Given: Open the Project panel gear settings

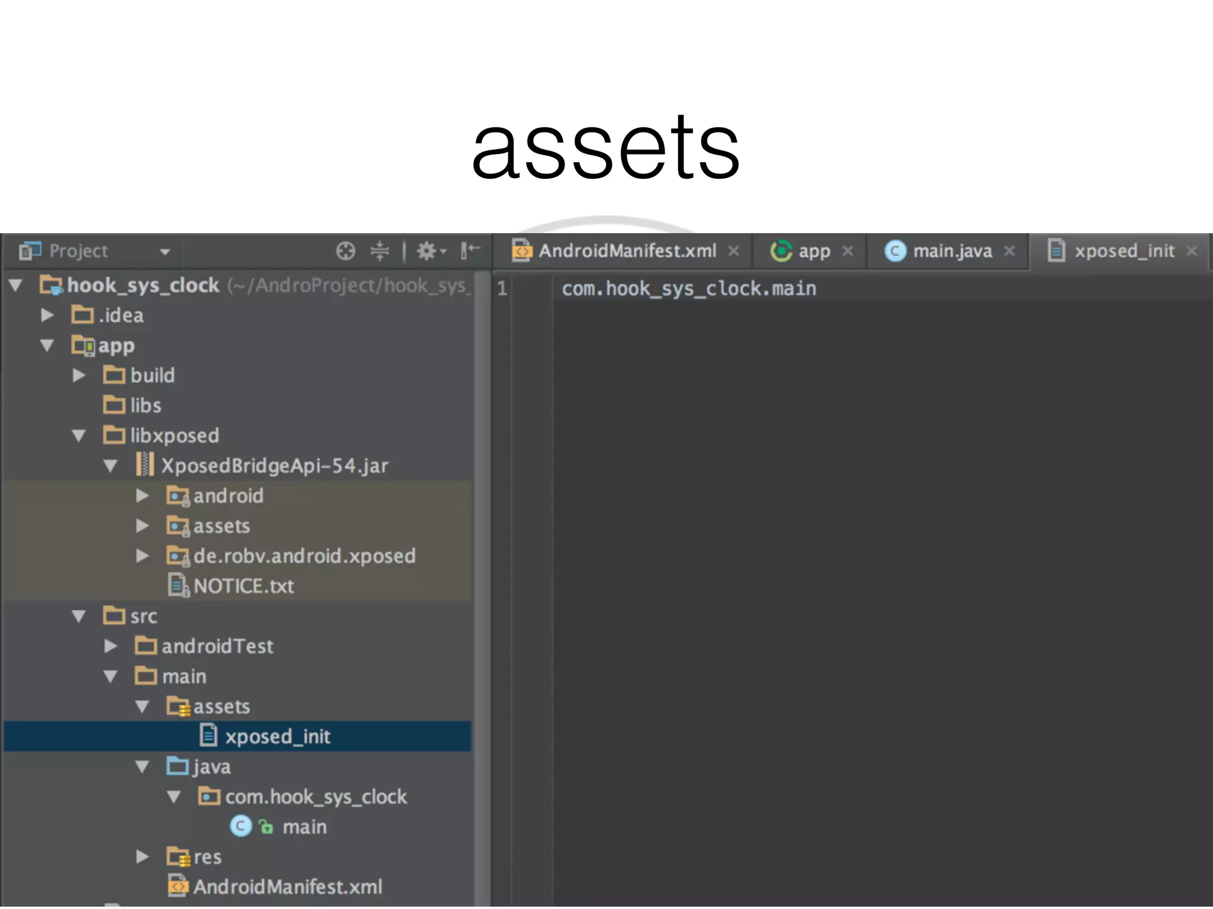Looking at the screenshot, I should coord(431,251).
